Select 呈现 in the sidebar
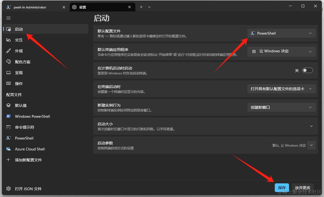 45,73
